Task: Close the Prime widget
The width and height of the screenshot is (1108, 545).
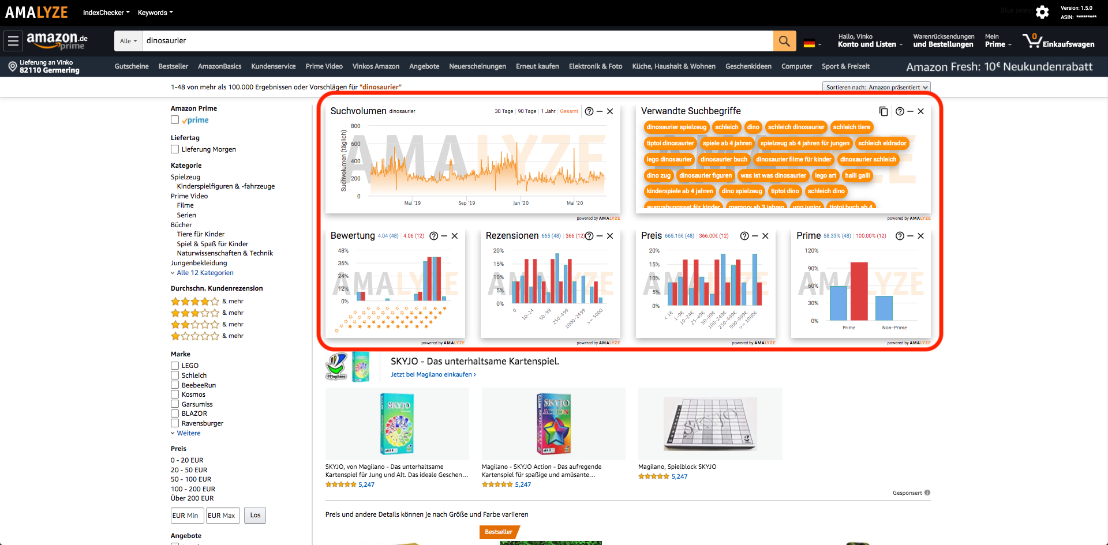Action: (x=920, y=236)
